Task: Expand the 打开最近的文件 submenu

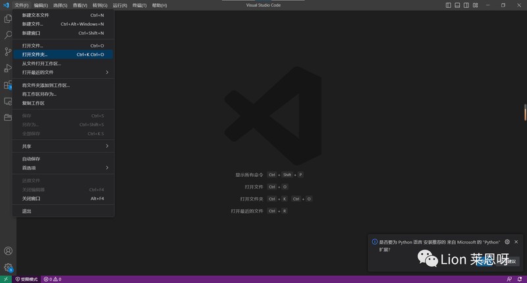Action: [63, 73]
